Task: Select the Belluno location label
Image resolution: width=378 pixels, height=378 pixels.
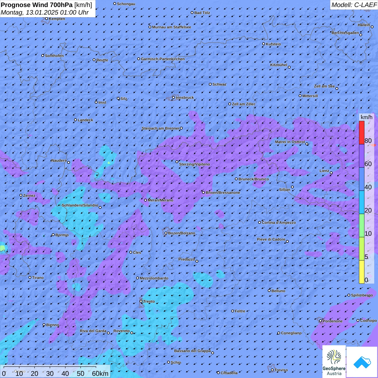Action: (x=278, y=291)
